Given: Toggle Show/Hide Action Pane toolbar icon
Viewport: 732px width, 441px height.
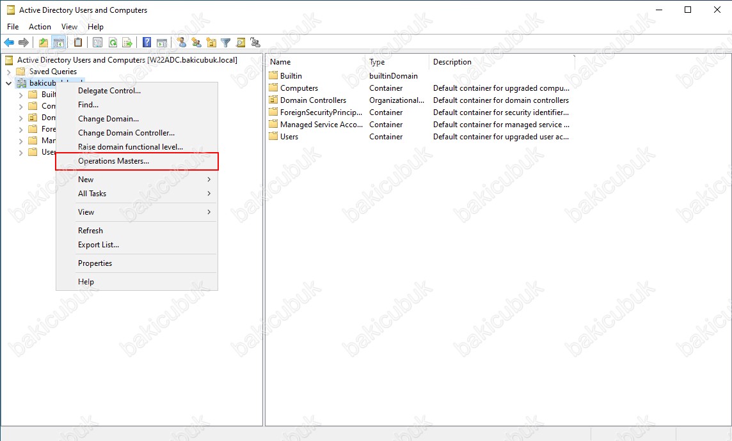Looking at the screenshot, I should click(x=161, y=43).
